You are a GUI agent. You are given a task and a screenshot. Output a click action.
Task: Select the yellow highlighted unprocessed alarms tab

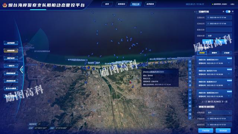202,53
